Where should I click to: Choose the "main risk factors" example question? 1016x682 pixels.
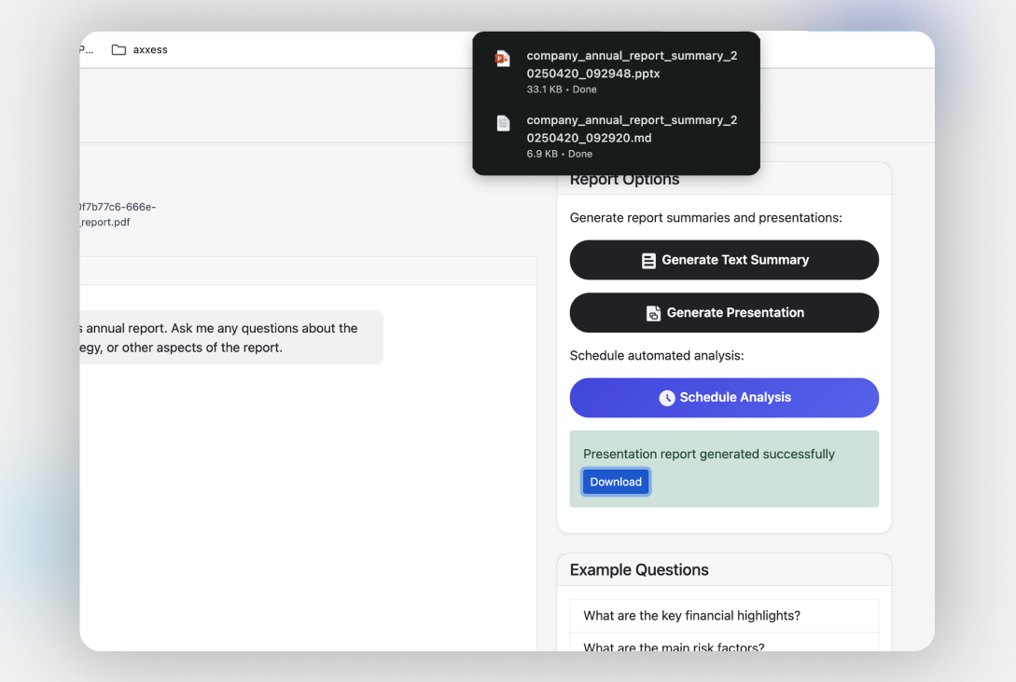point(674,647)
